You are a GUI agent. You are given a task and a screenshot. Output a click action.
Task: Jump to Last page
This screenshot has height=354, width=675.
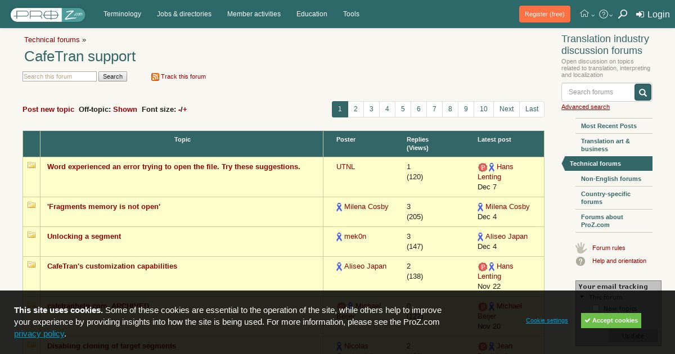coord(532,109)
